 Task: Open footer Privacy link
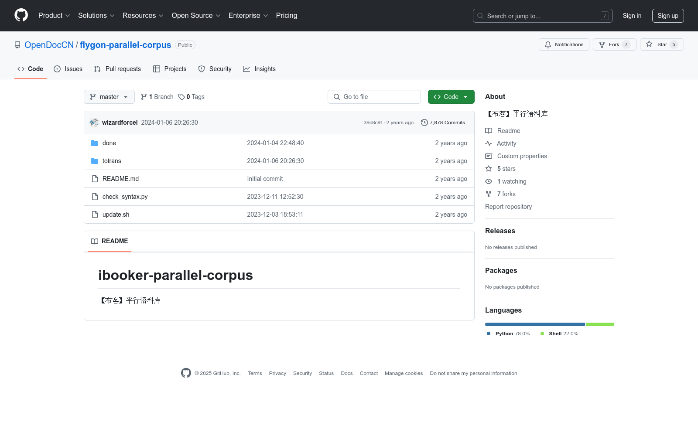coord(277,373)
